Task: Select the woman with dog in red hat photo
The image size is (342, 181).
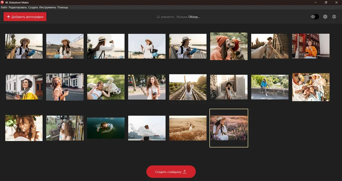Action: [229, 46]
